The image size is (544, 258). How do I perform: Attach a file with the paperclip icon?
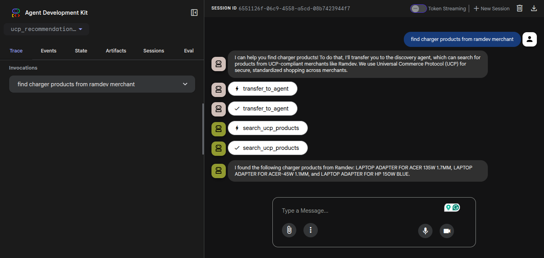point(289,230)
